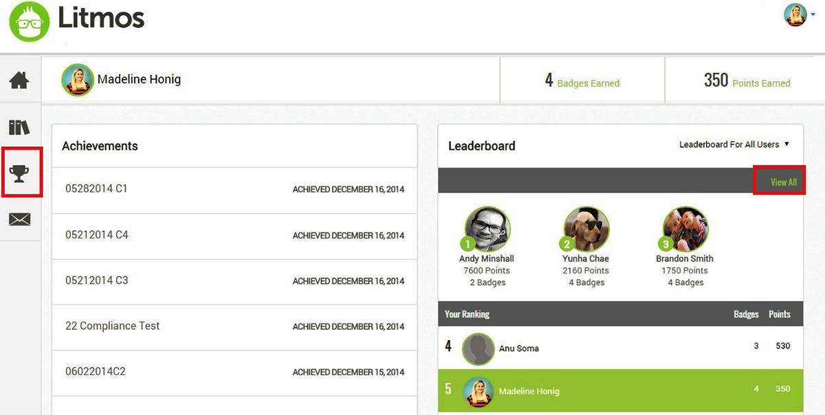Image resolution: width=825 pixels, height=415 pixels.
Task: Select the 22 Compliance Test achievement
Action: [234, 326]
